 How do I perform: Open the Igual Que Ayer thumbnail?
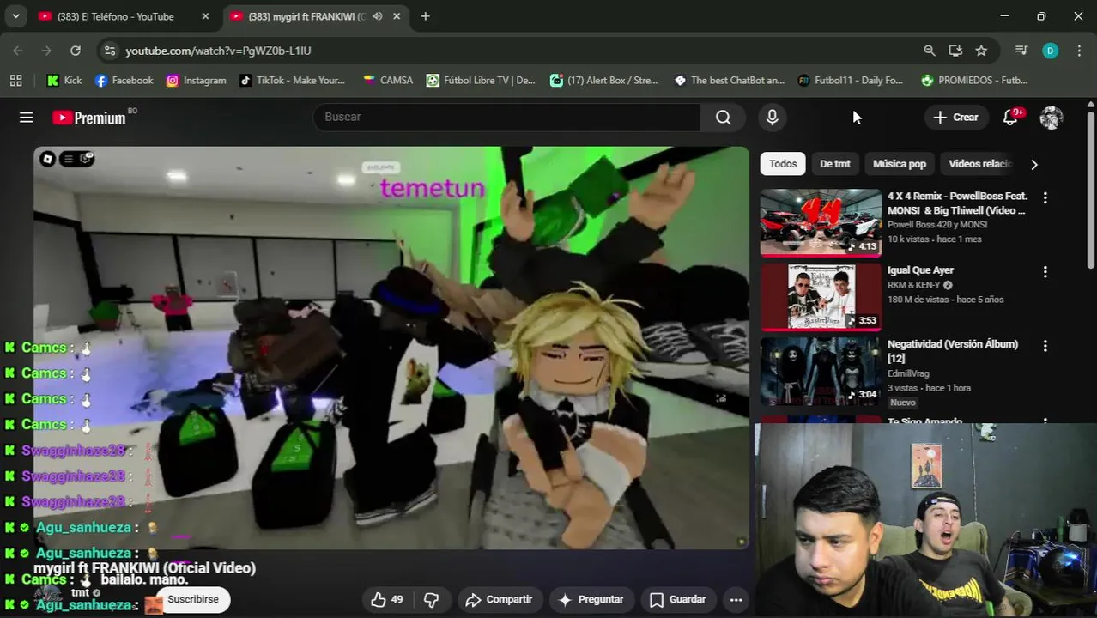click(x=821, y=296)
